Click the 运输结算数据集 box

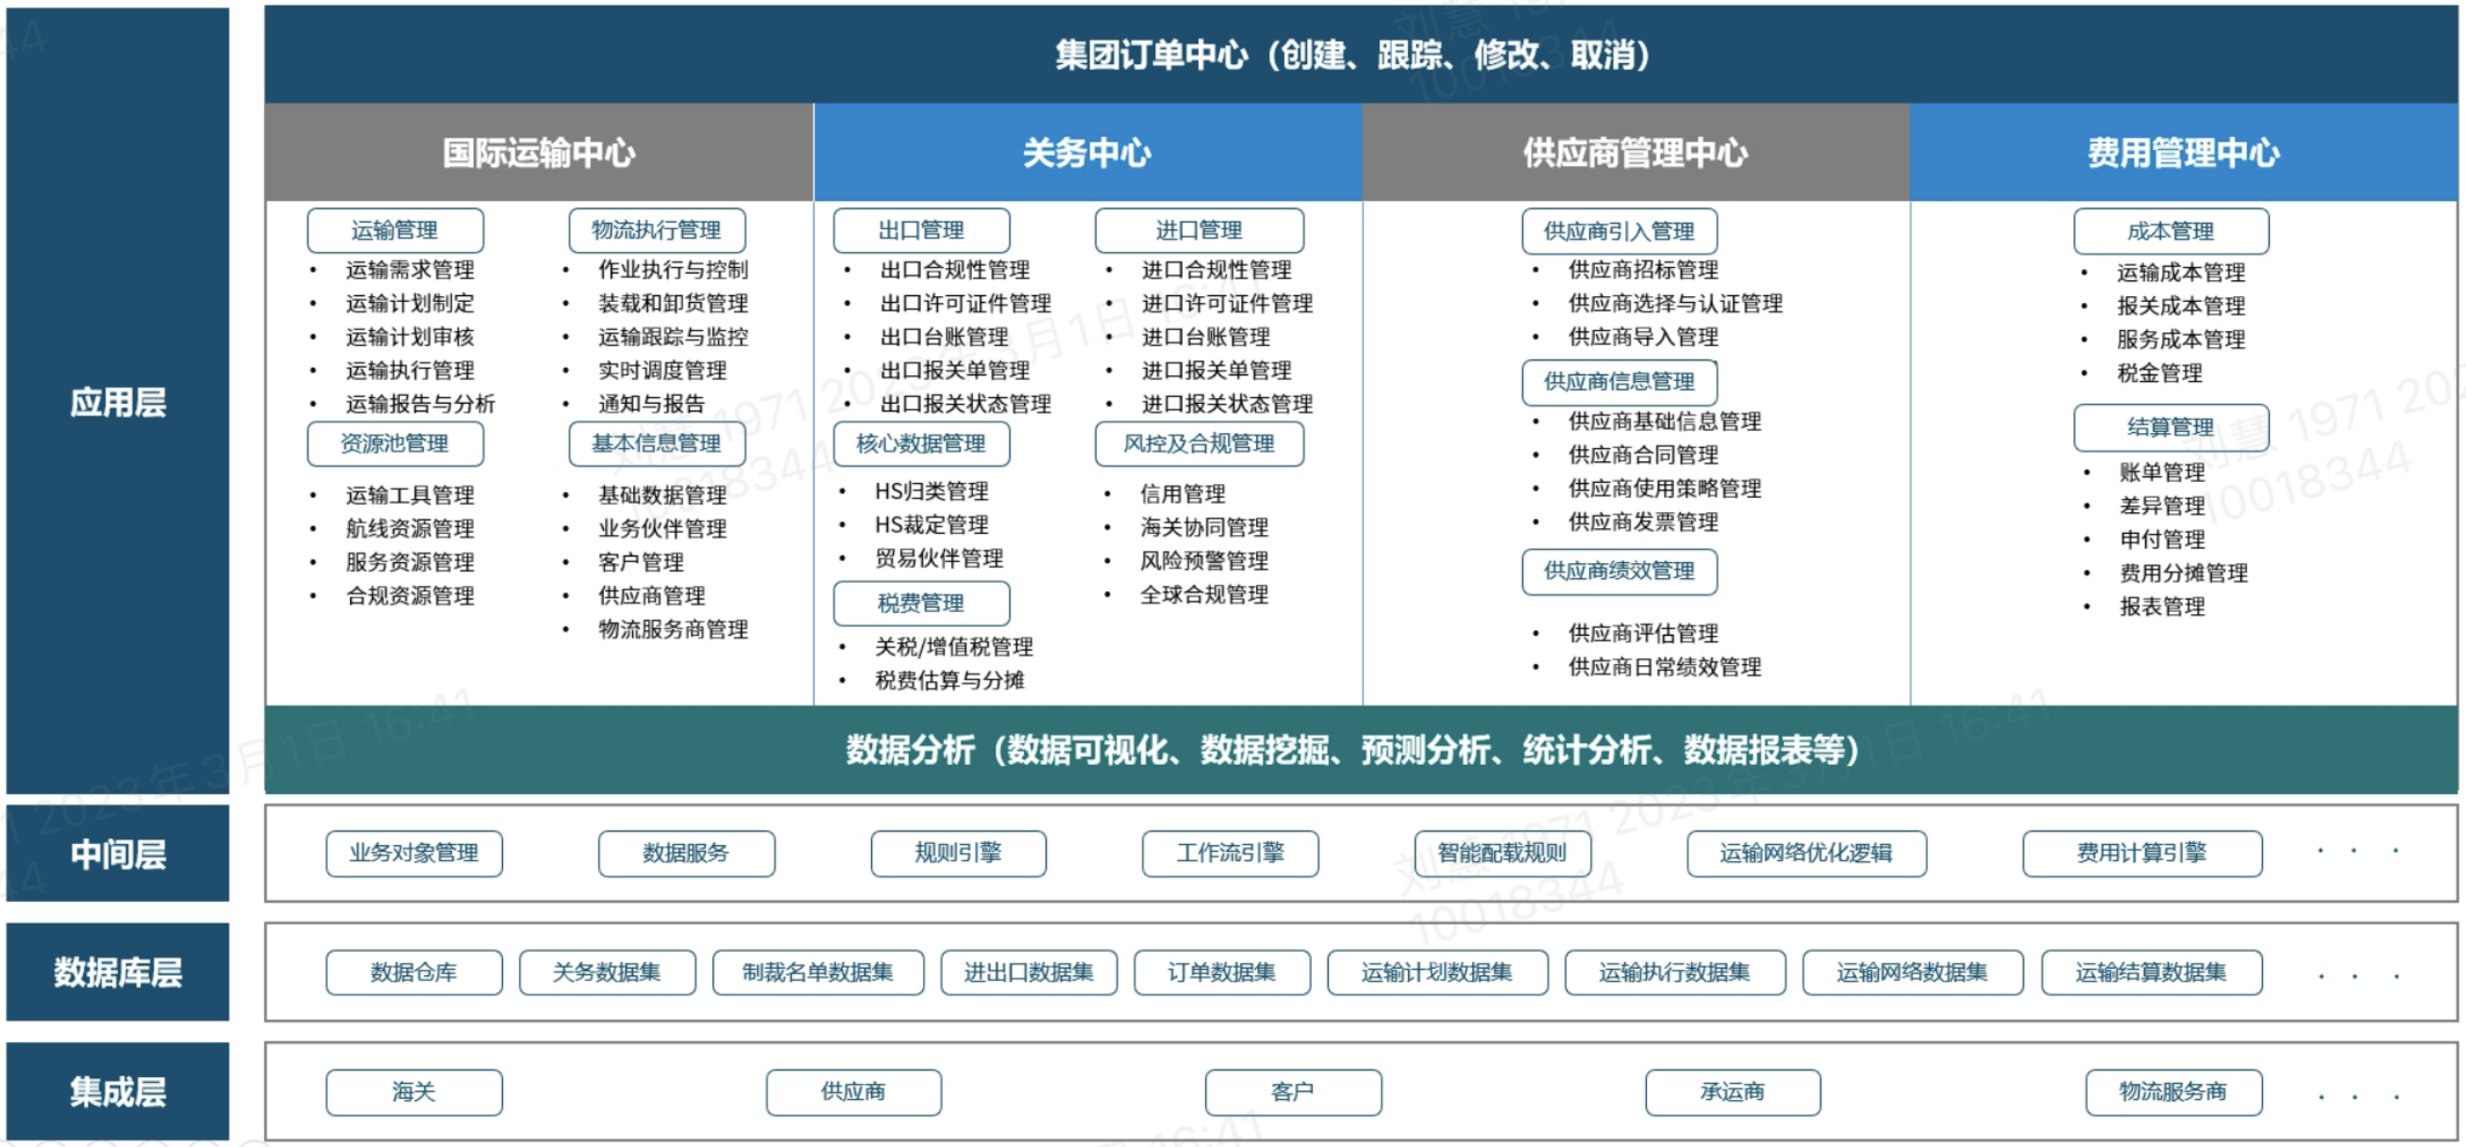(2152, 972)
